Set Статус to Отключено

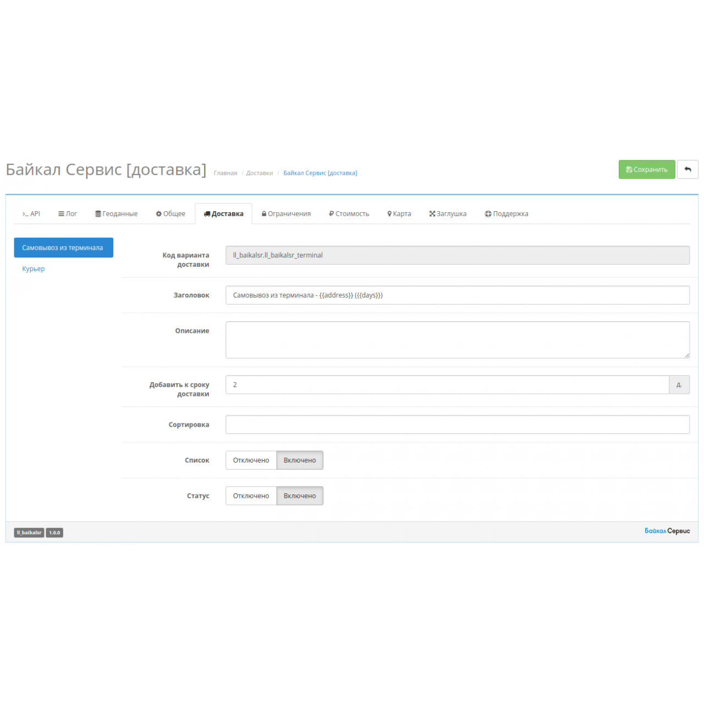tap(251, 496)
